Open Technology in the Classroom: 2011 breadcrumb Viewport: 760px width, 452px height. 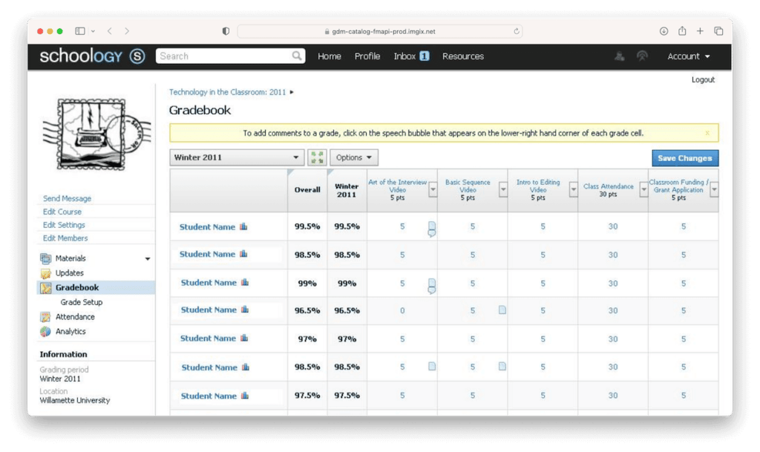pyautogui.click(x=227, y=92)
